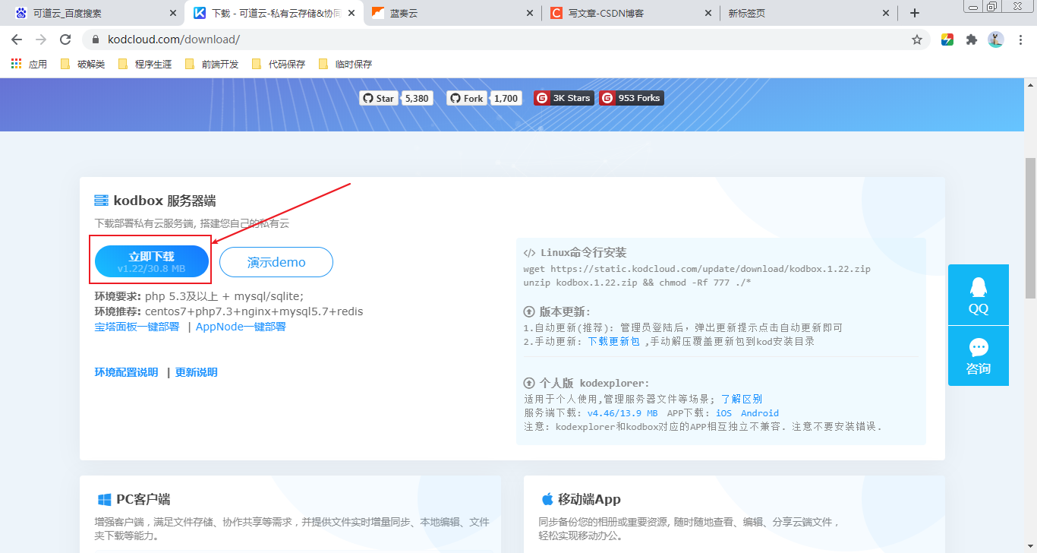Close the 可道云_百度搜索 tab
Viewport: 1037px width, 553px height.
point(173,13)
